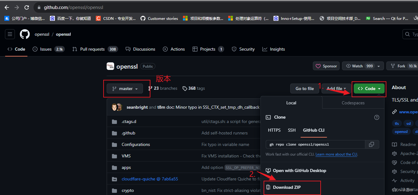418x195 pixels.
Task: Click the gh repo clone command field
Action: tap(315, 144)
